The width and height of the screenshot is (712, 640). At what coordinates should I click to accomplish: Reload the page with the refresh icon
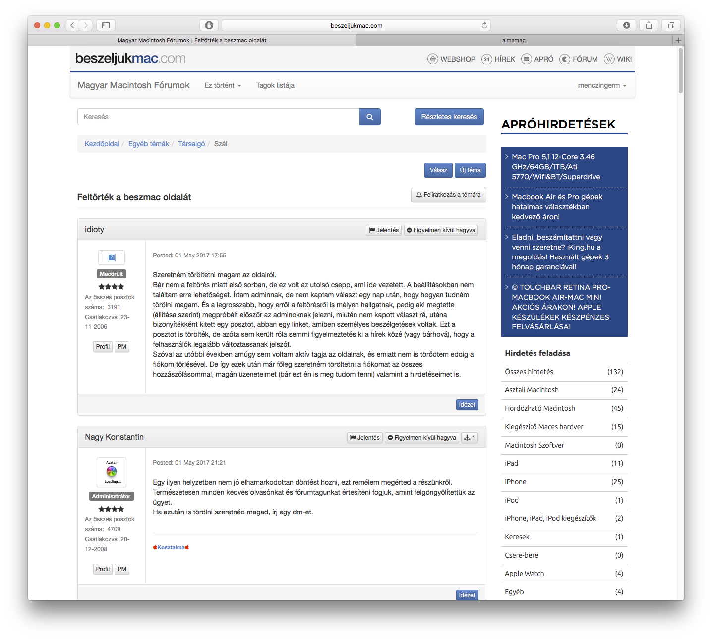[484, 25]
